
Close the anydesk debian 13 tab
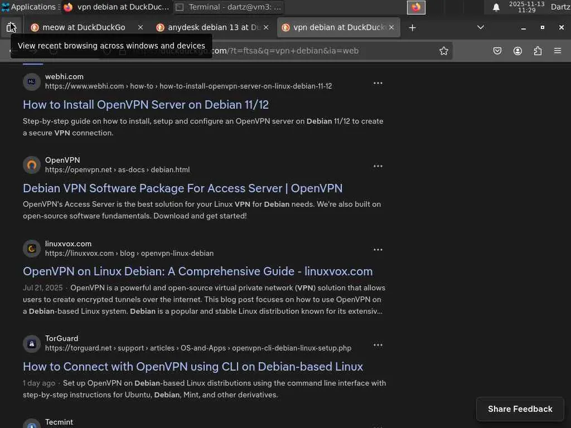tap(266, 27)
